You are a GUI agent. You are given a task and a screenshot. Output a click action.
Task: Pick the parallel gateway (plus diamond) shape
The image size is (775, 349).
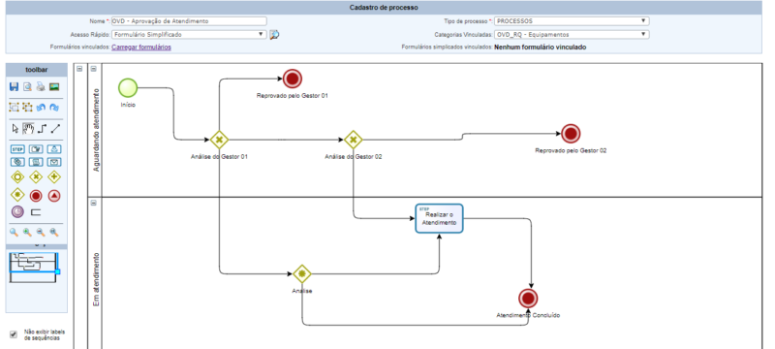tap(54, 177)
